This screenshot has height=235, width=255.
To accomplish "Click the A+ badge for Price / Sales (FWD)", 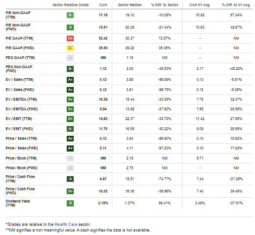I will click(x=70, y=148).
